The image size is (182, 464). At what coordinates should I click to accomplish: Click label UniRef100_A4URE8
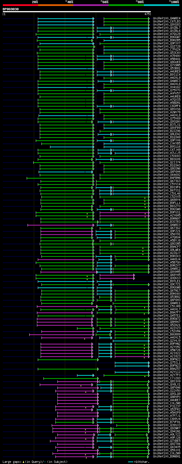[167, 96]
